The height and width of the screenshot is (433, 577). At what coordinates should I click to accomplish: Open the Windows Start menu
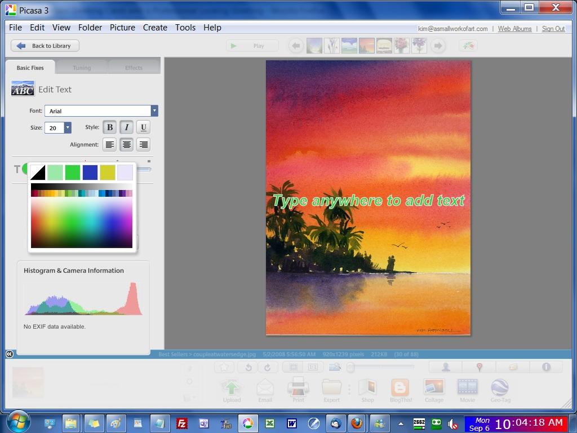tap(17, 421)
